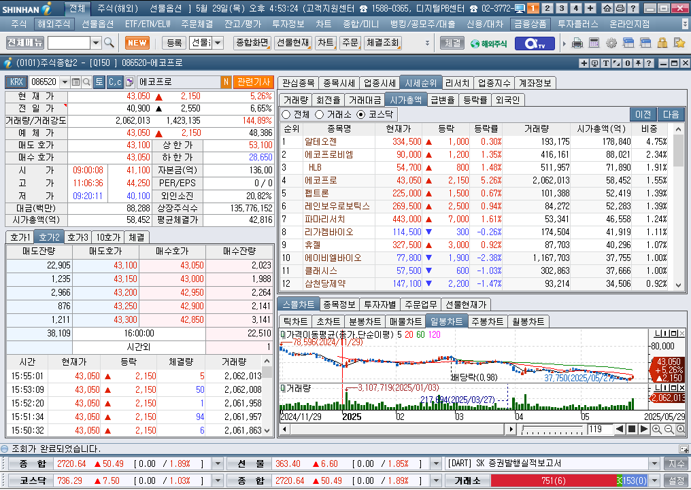Switch to the 시가총액 tab
Screen dimensions: 691x490
tap(405, 100)
